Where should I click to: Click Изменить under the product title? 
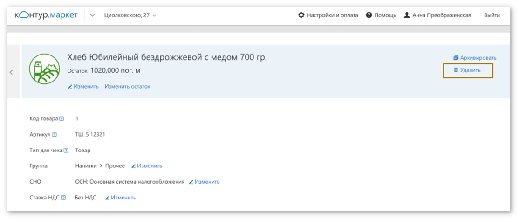(x=83, y=87)
